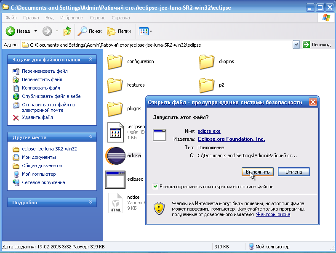This screenshot has width=336, height=253.
Task: Click inside the address path field
Action: pos(157,45)
